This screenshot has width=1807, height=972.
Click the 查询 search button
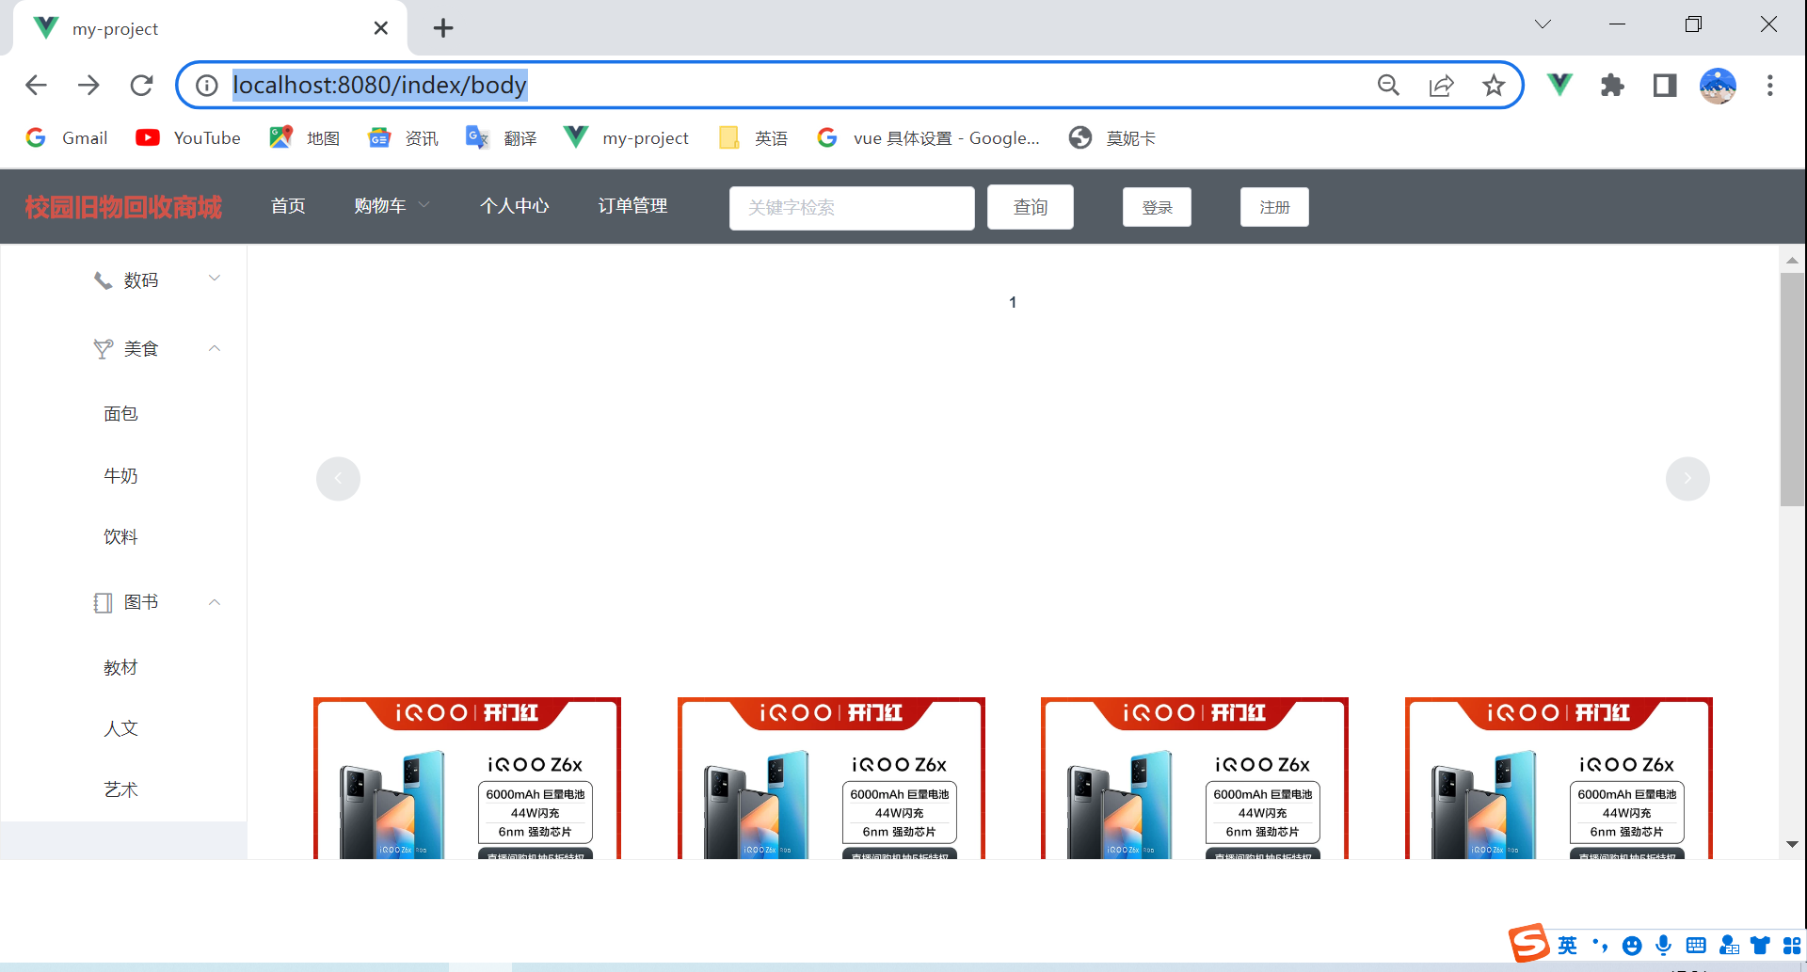[x=1031, y=207]
